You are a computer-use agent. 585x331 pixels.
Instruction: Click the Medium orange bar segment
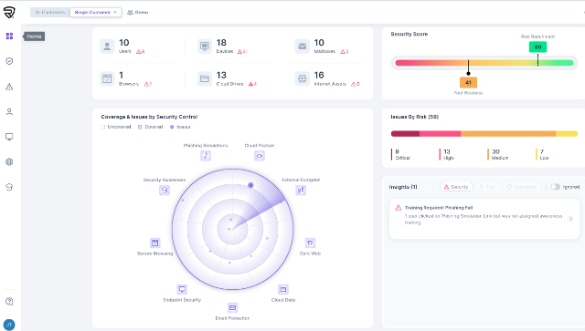(508, 134)
